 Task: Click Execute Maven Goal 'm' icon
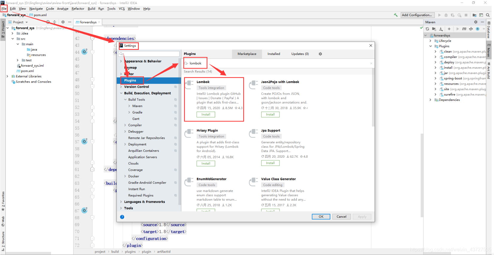(464, 29)
